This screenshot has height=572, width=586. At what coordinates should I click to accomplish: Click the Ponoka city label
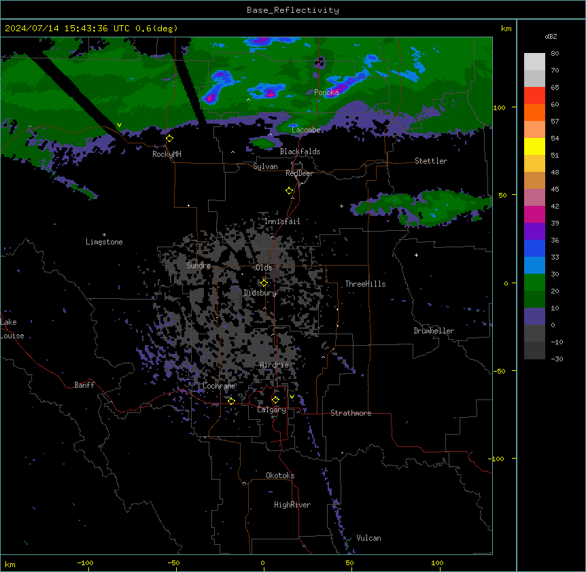click(x=326, y=92)
